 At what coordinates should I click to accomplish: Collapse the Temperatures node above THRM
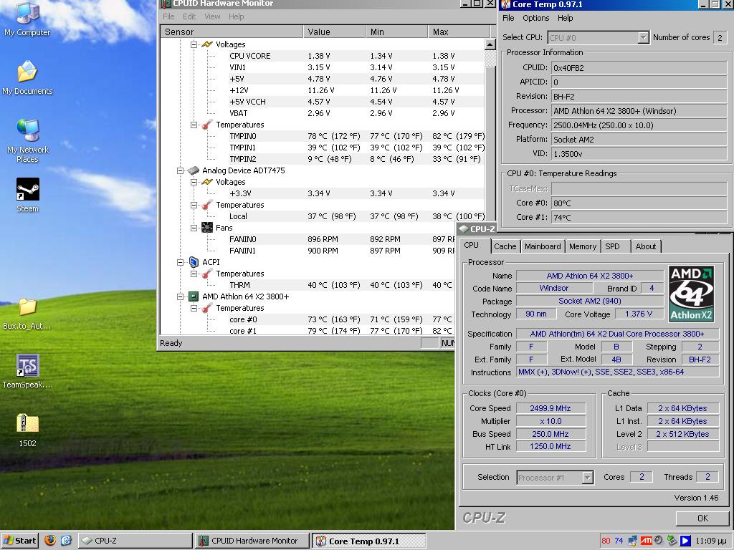[x=194, y=274]
